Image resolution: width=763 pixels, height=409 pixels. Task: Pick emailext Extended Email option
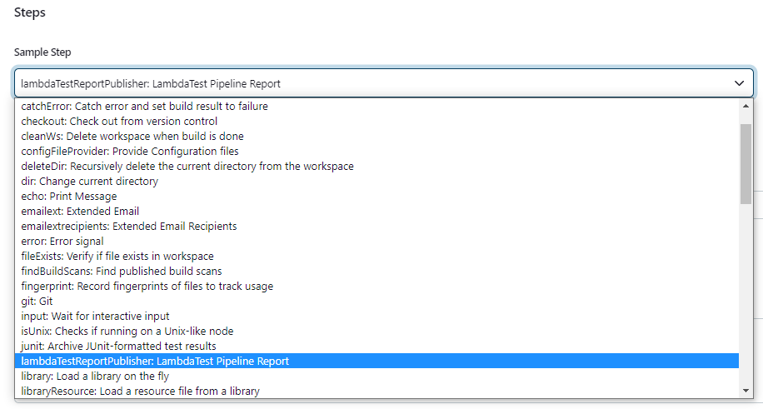point(80,211)
